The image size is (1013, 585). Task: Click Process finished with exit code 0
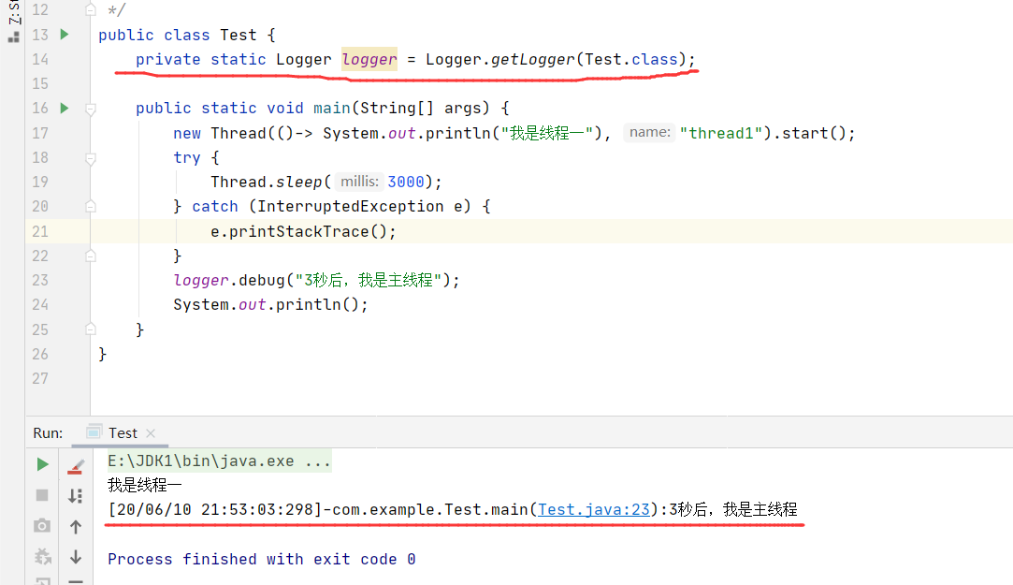[262, 559]
